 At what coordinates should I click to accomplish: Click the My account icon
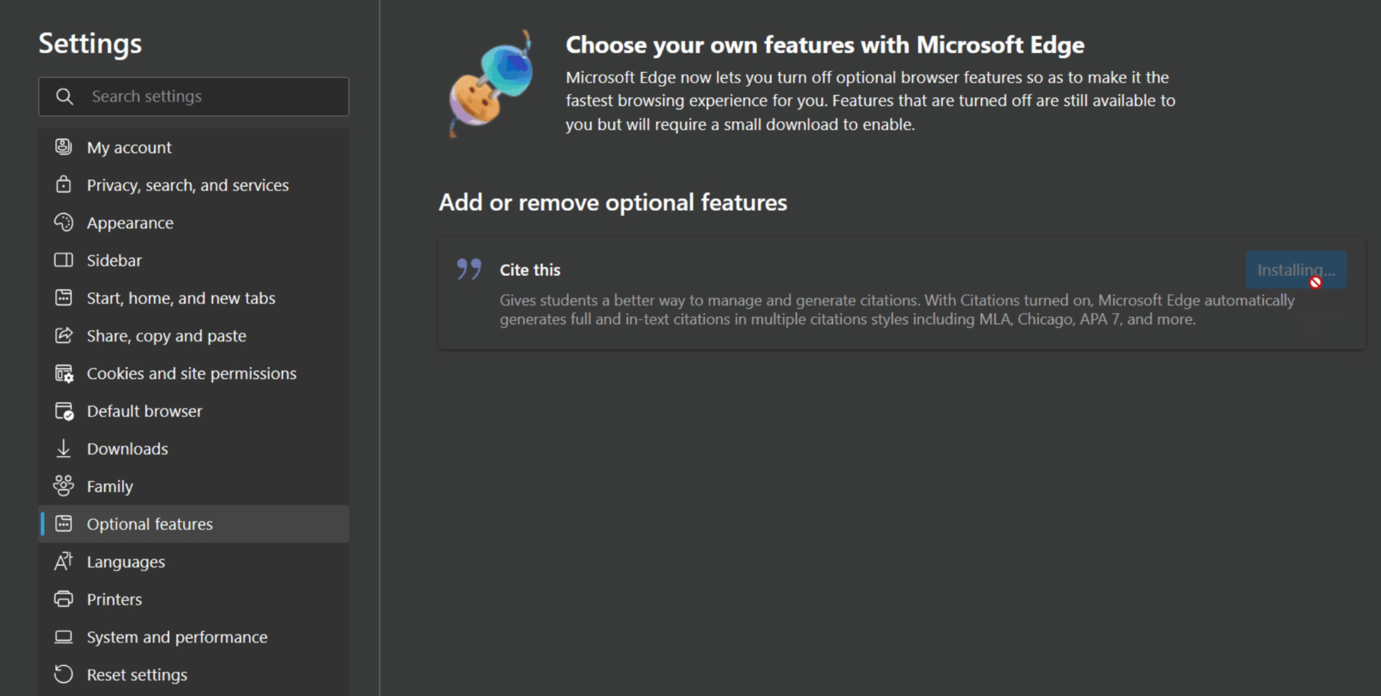point(64,148)
